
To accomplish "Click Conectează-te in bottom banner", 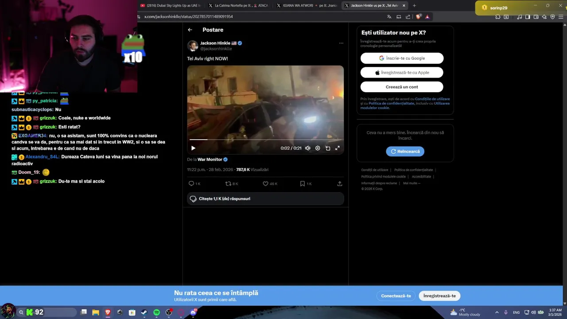I will tap(396, 296).
